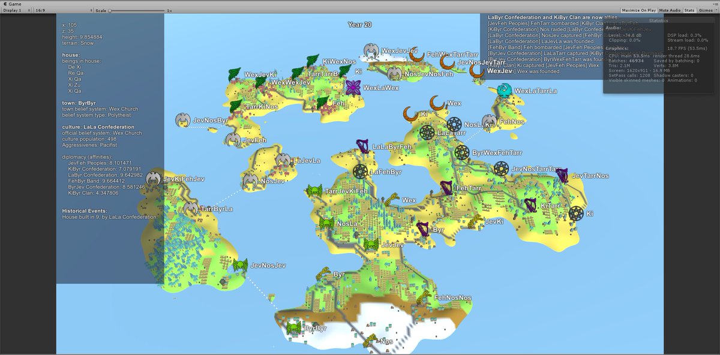Select the NosLa green beetle town icon
Image resolution: width=720 pixels, height=355 pixels.
(326, 224)
